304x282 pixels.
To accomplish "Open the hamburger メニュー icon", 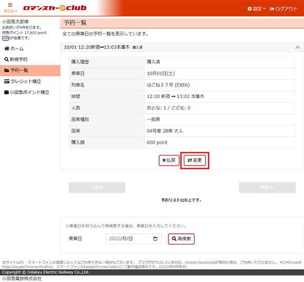I will (x=10, y=7).
